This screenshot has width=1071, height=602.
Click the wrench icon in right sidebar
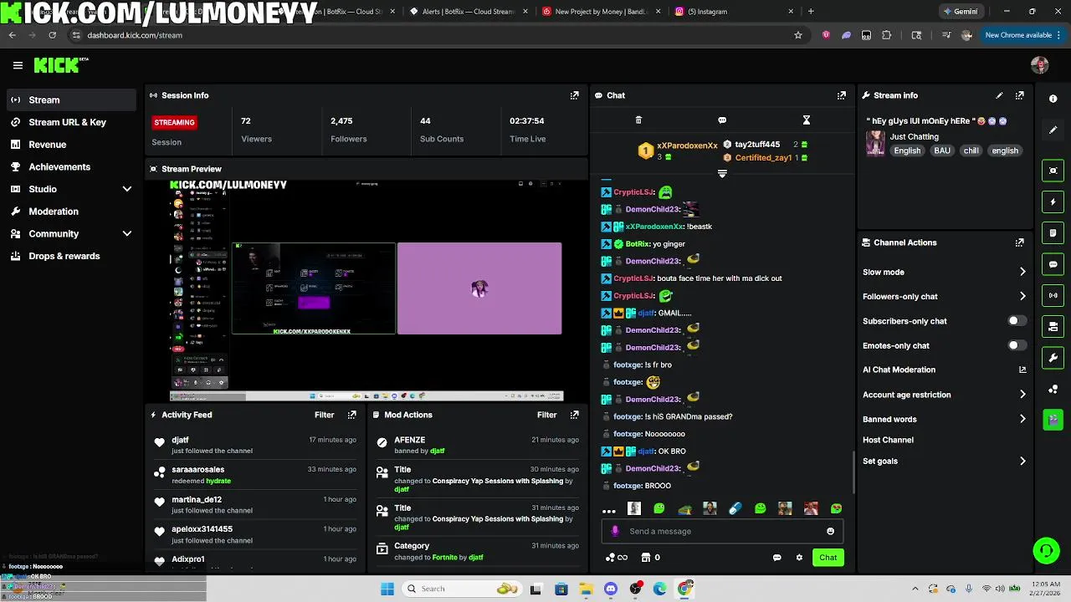point(1053,358)
